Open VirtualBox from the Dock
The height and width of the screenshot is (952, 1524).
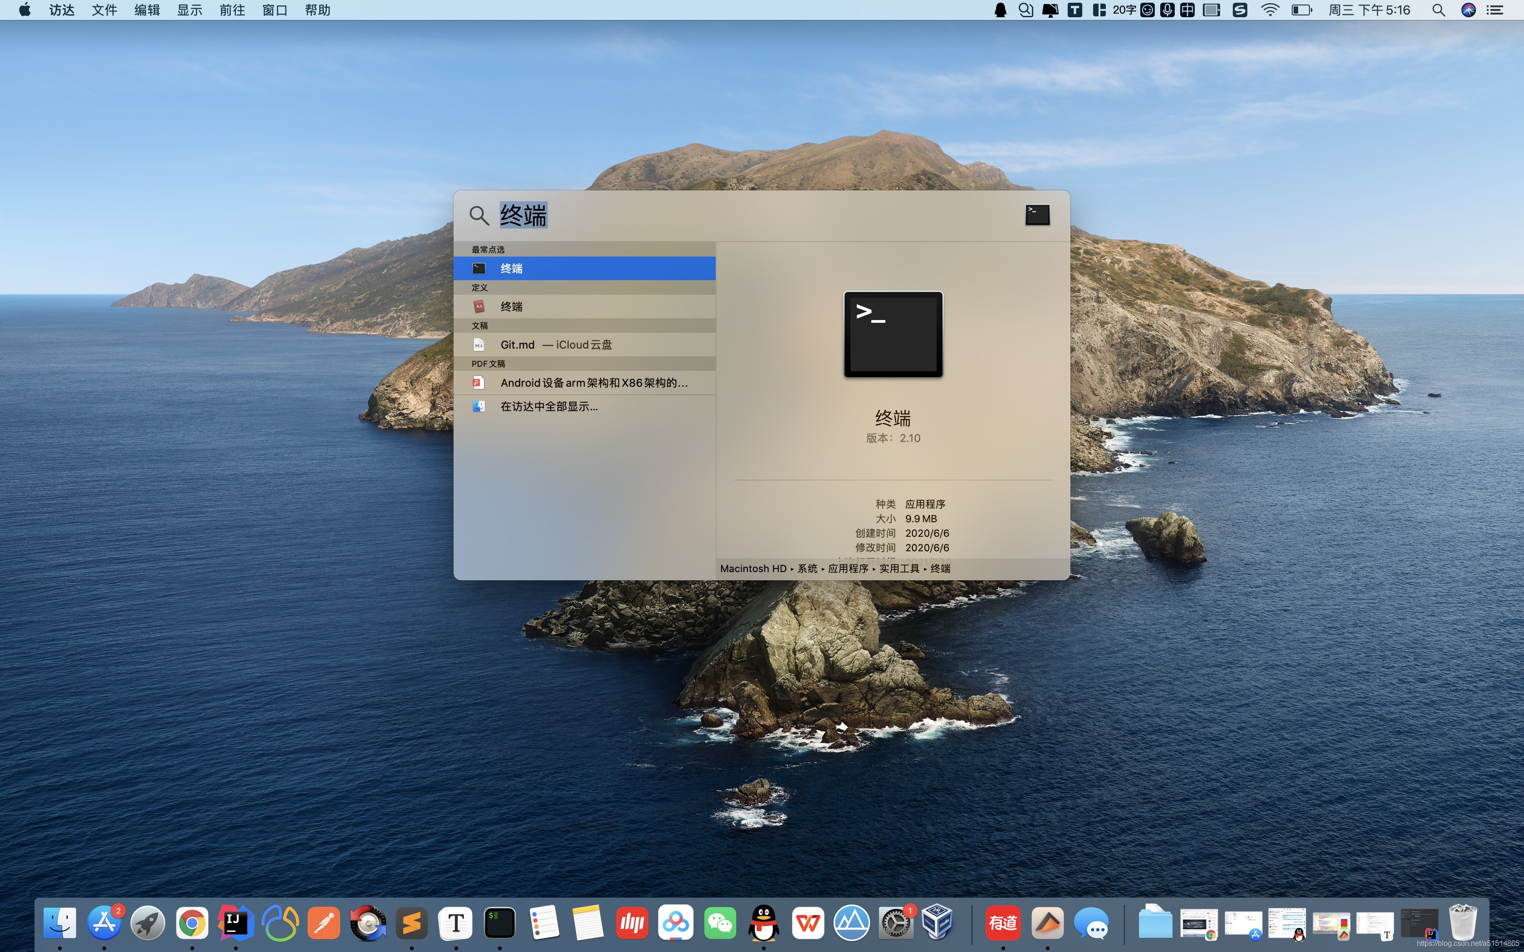click(x=937, y=923)
